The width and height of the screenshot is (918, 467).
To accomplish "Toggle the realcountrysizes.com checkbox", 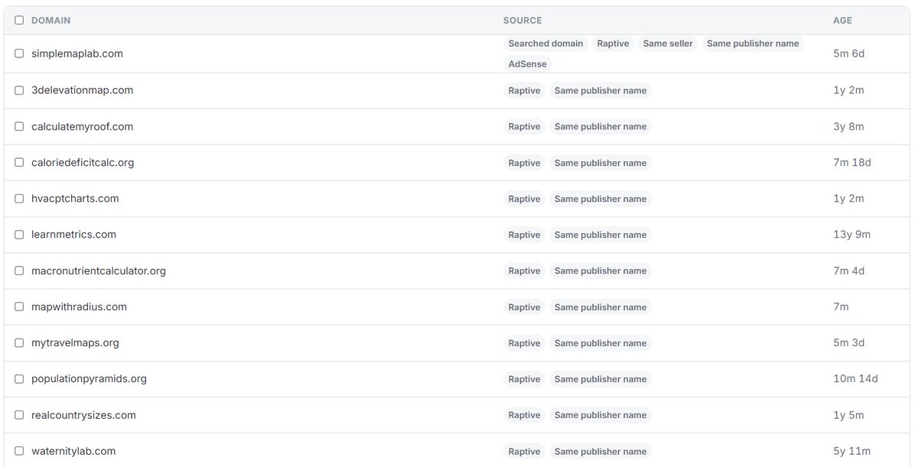I will [19, 415].
